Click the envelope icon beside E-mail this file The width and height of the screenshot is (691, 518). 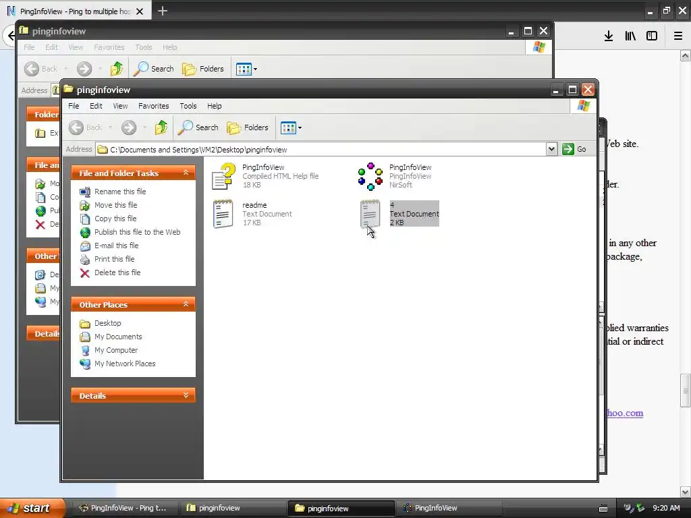84,246
